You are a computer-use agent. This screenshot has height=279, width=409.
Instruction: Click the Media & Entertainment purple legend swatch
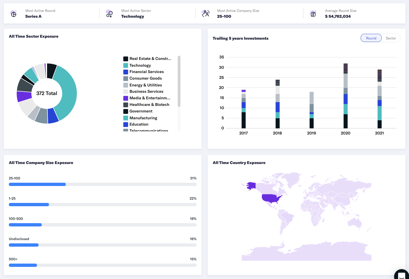[126, 98]
